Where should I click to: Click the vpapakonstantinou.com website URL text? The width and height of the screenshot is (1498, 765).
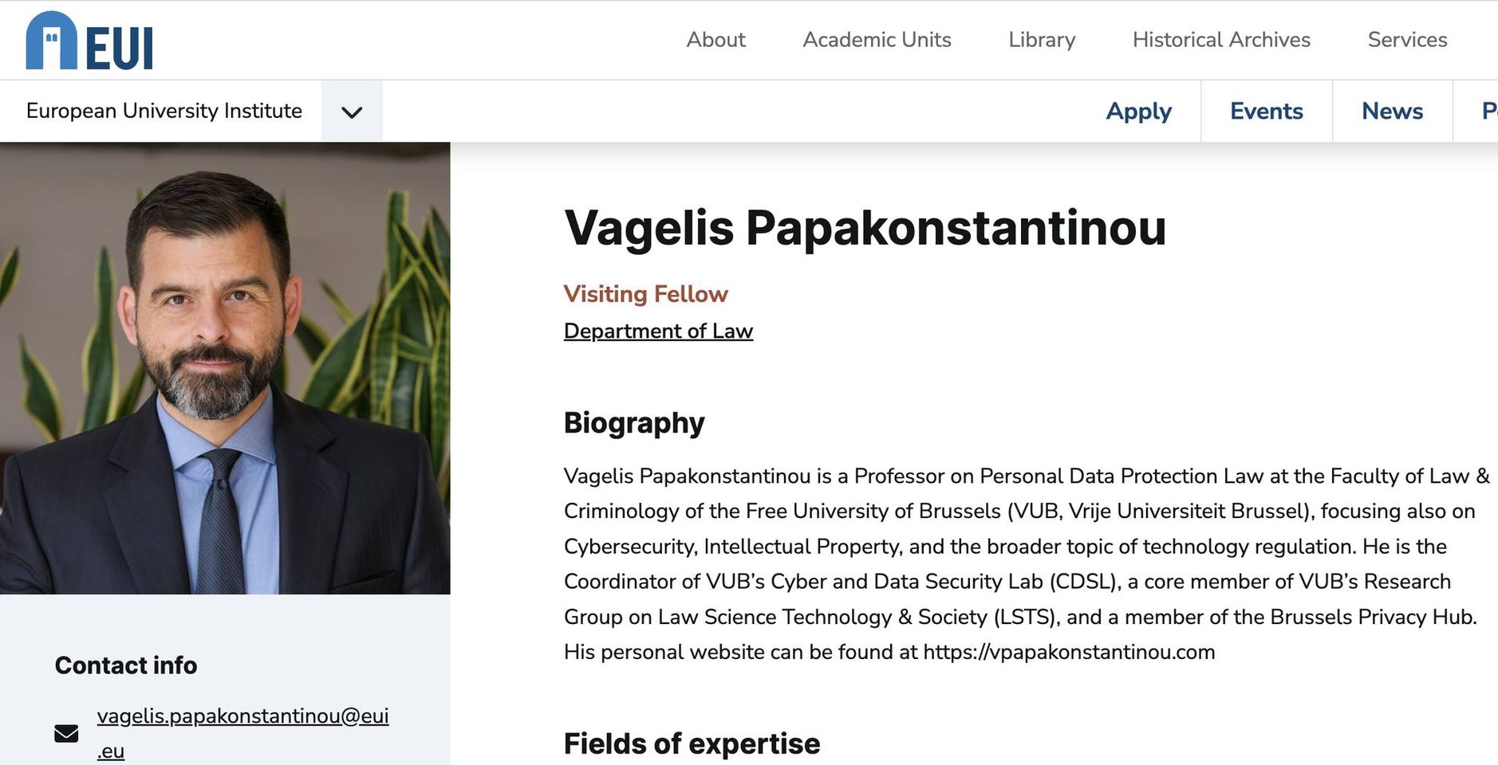(1069, 652)
